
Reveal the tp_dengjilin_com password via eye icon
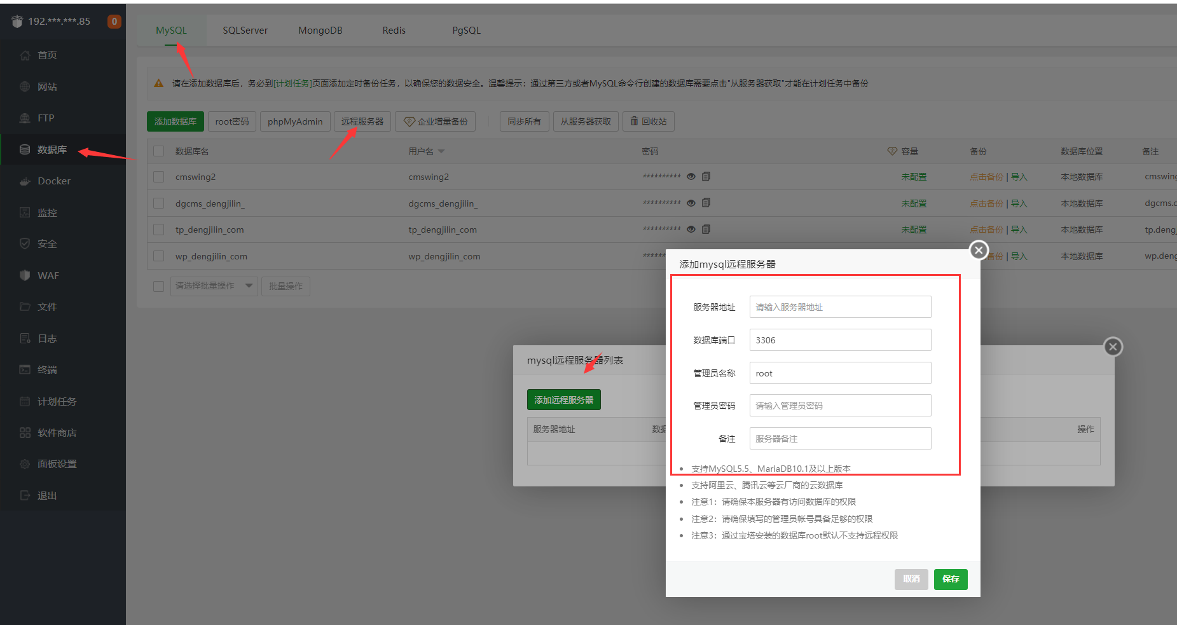(691, 229)
